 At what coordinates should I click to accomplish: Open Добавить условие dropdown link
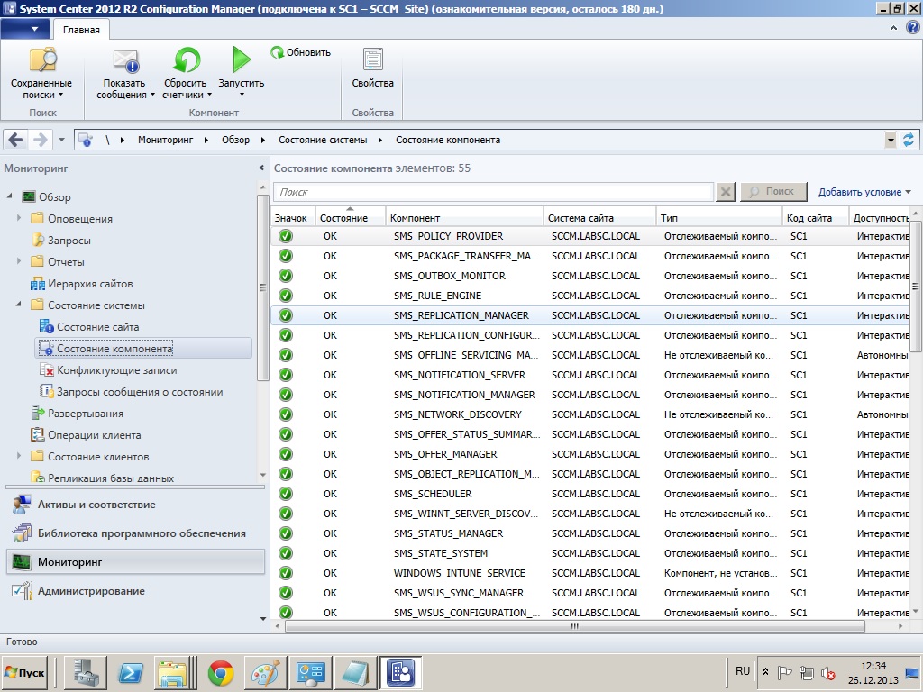point(864,192)
